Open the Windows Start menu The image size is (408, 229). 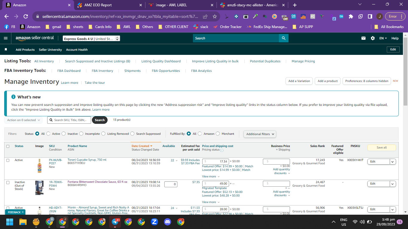coord(10,222)
